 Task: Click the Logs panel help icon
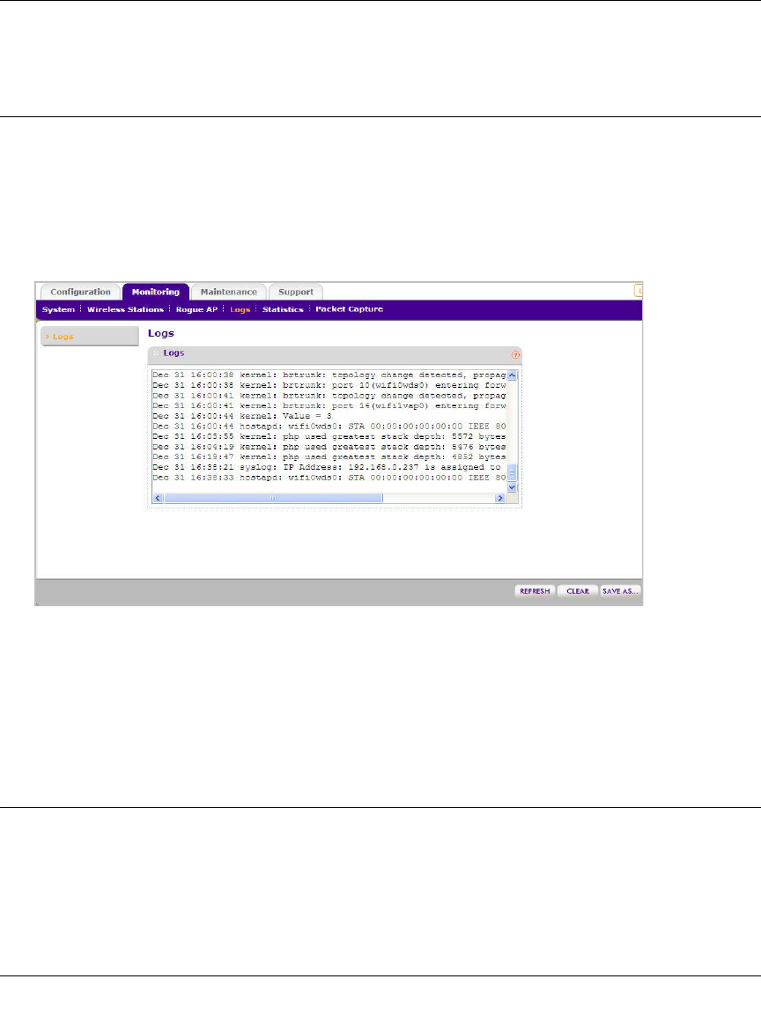[x=515, y=355]
